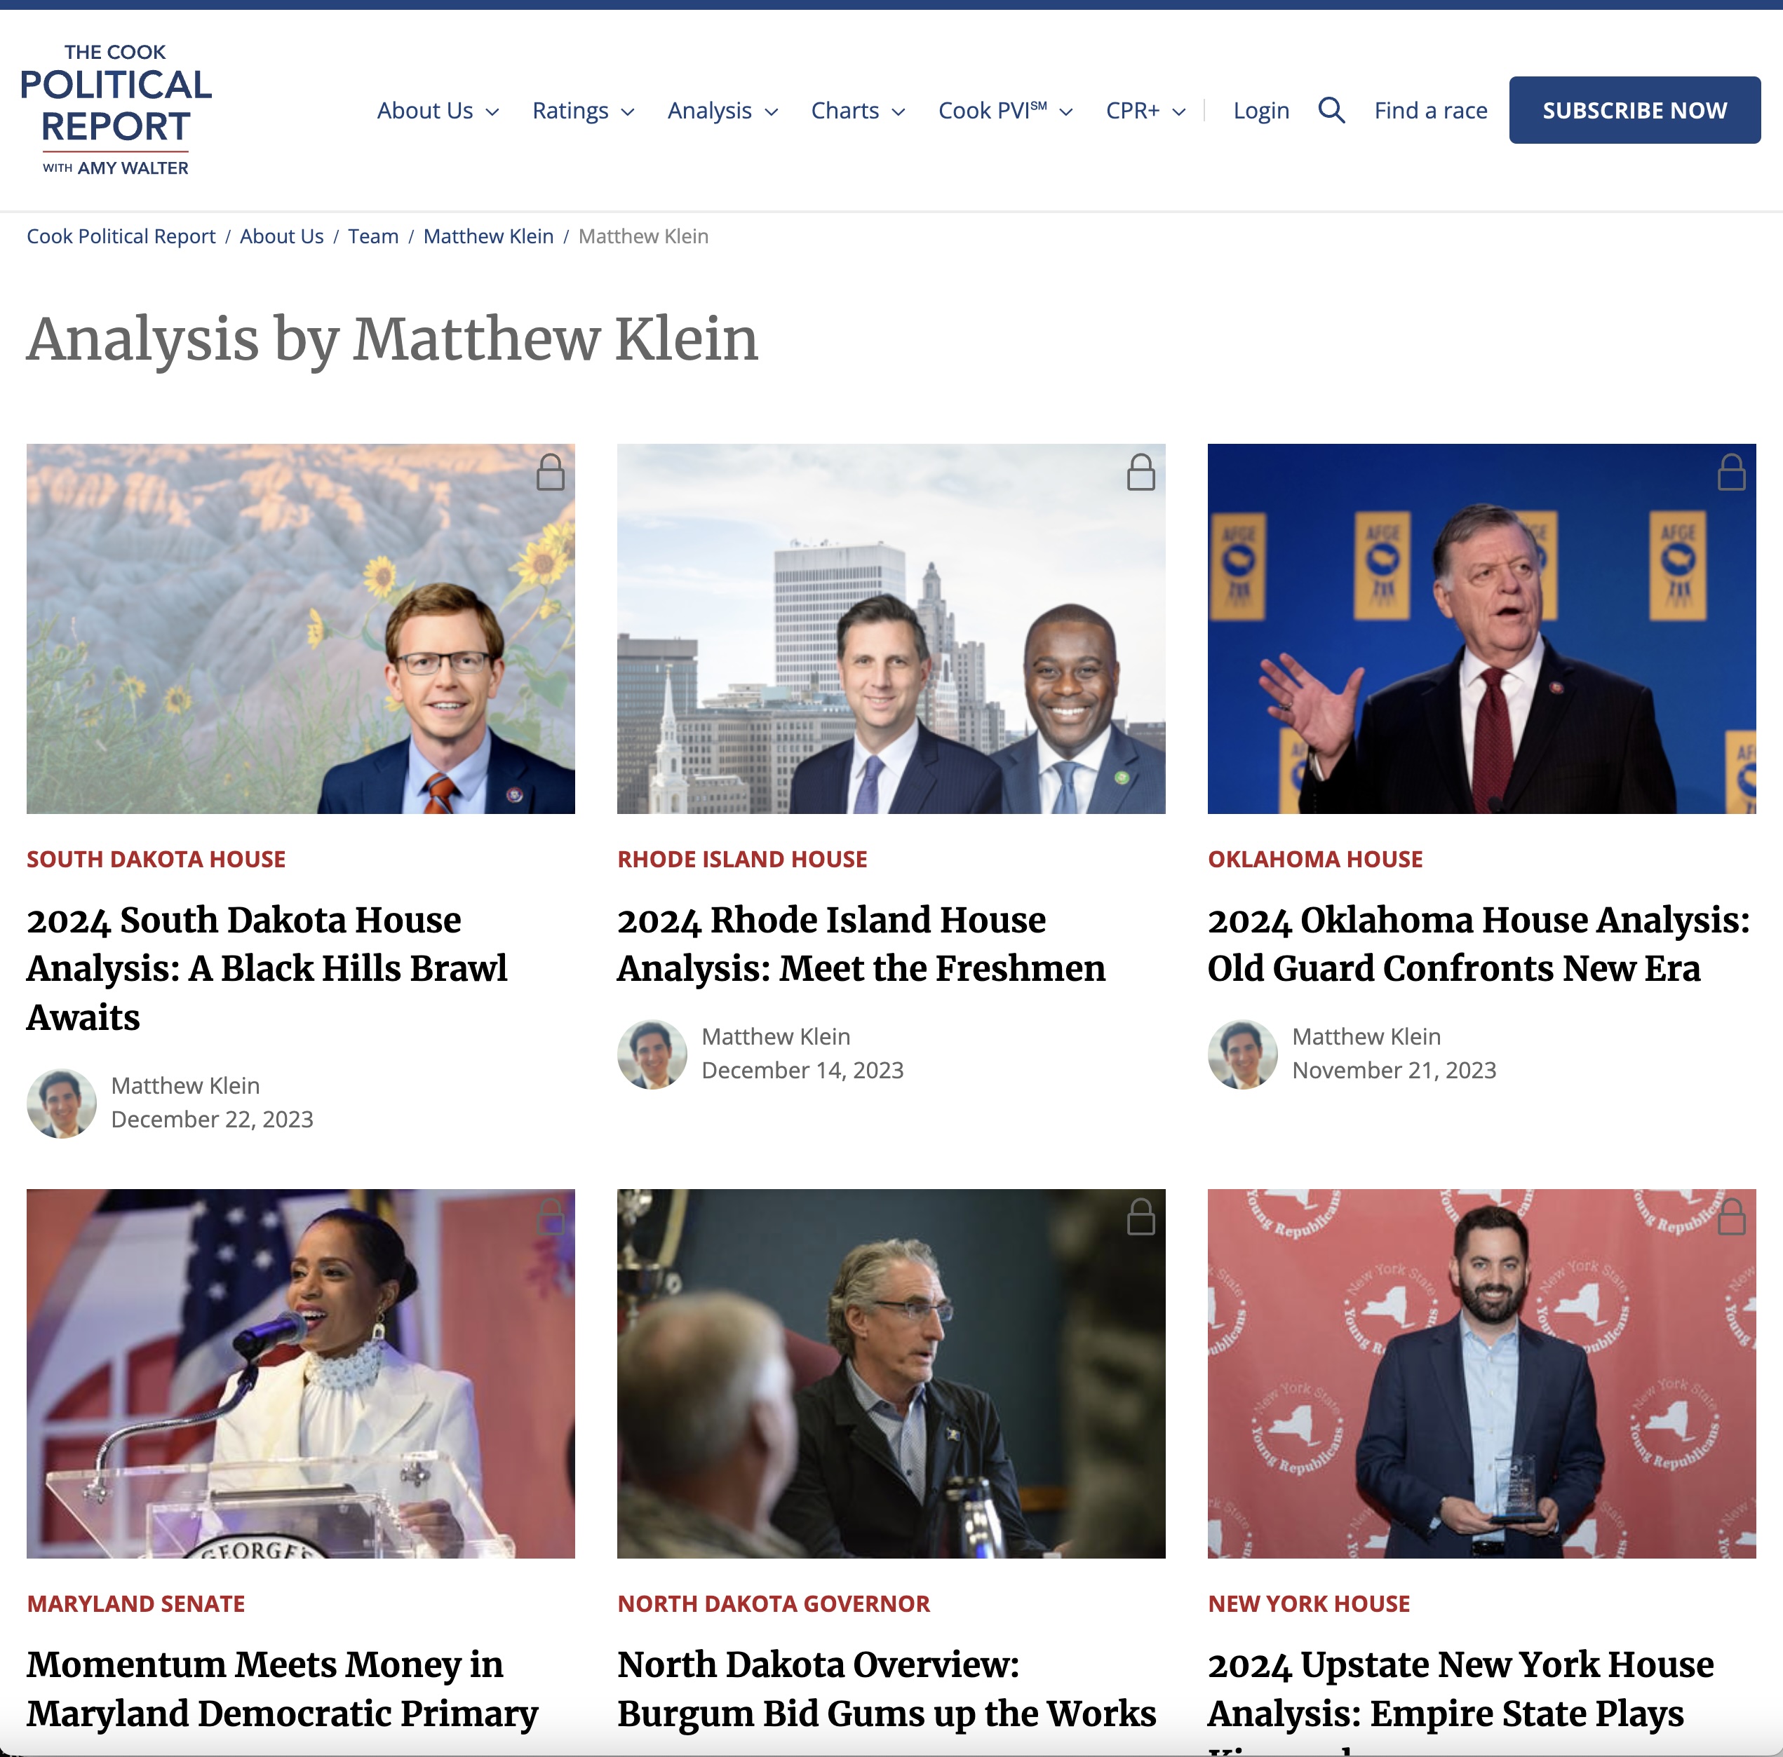
Task: Click lock icon on North Dakota Governor image
Action: click(1141, 1216)
